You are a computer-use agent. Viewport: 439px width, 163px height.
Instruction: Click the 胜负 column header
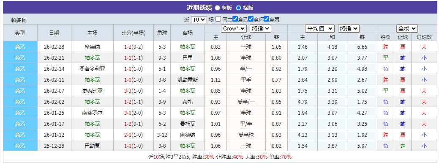386,37
